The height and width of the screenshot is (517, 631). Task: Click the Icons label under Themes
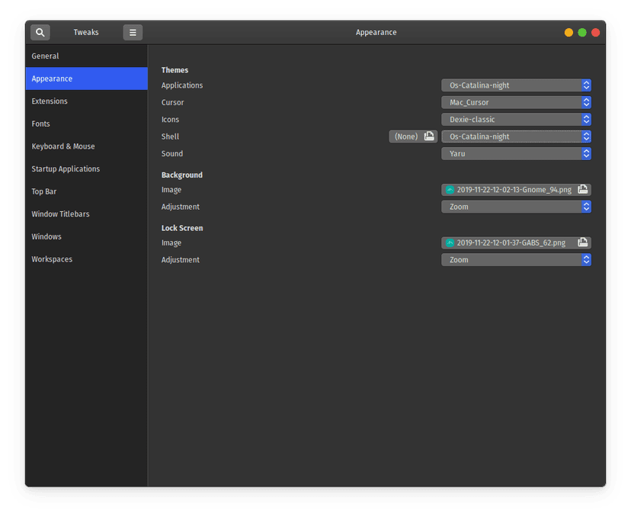(x=170, y=120)
